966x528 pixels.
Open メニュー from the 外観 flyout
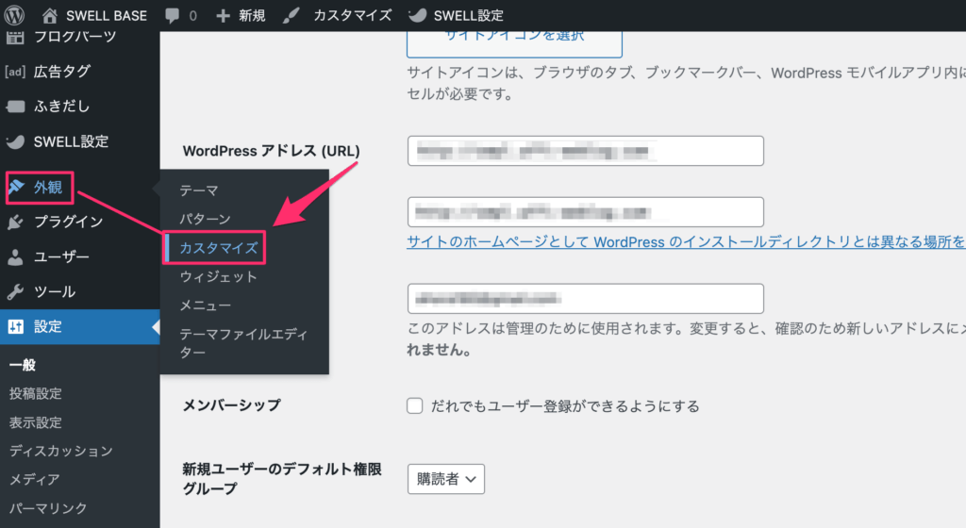point(205,305)
